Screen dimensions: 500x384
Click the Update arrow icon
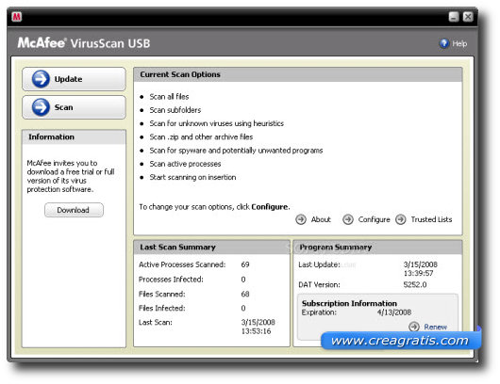41,79
